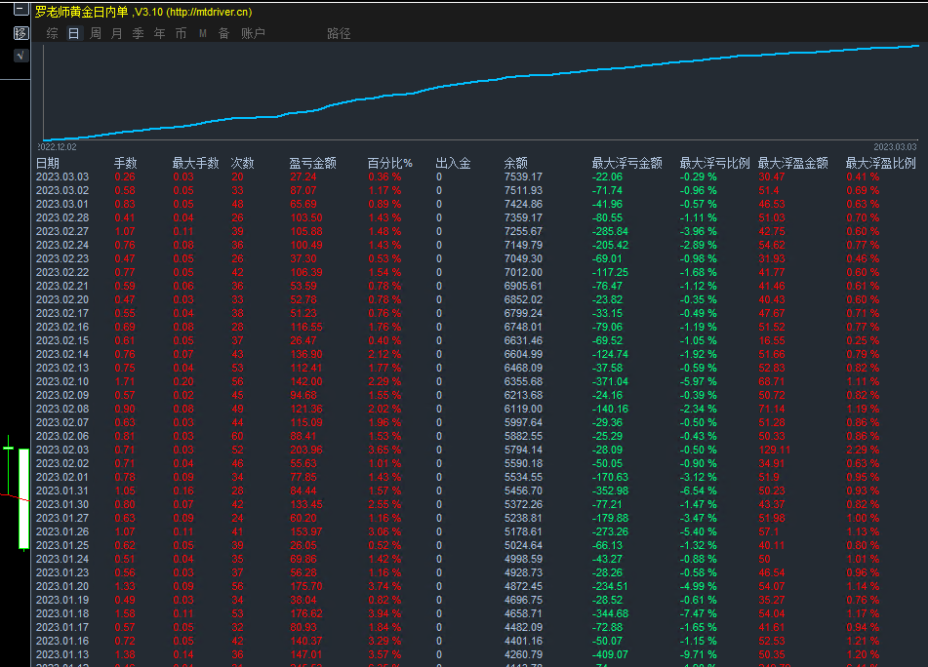Click the 路径 path button
The width and height of the screenshot is (928, 667).
(x=339, y=34)
